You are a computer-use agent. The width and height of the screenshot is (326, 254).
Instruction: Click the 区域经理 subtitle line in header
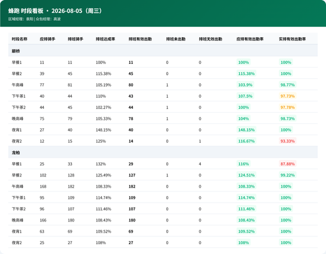(35, 19)
